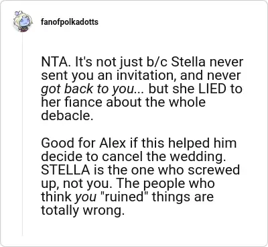
Task: Click the word 'screwed' in second paragraph
Action: tap(214, 170)
